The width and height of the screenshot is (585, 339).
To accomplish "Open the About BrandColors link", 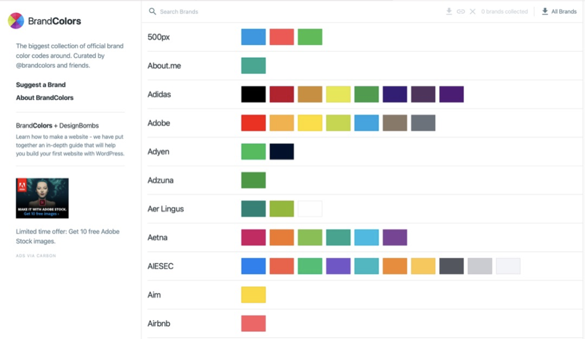I will pos(44,98).
